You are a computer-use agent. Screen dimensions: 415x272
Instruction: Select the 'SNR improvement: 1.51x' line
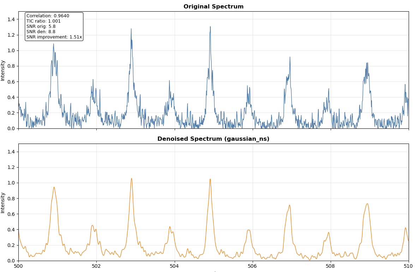pyautogui.click(x=54, y=37)
